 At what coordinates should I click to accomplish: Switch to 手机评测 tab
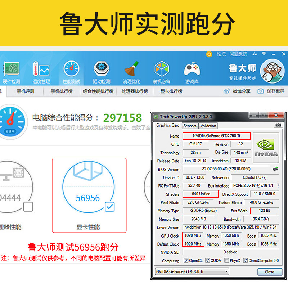click(25, 91)
